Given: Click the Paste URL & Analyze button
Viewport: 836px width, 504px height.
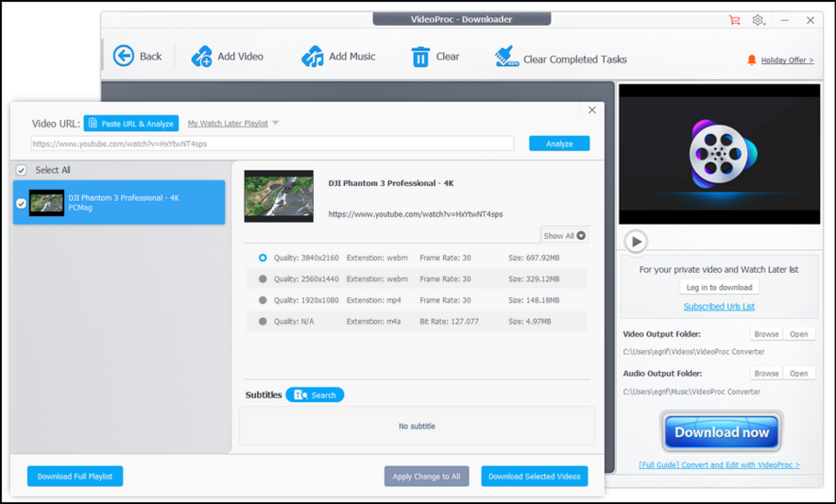Looking at the screenshot, I should 131,124.
